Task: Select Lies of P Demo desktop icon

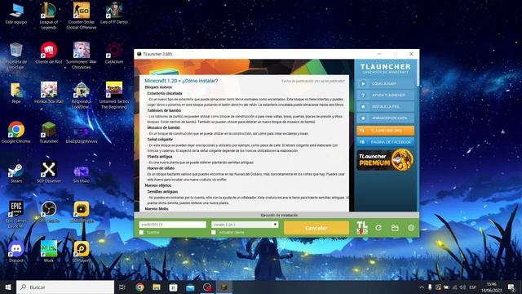Action: pos(114,13)
